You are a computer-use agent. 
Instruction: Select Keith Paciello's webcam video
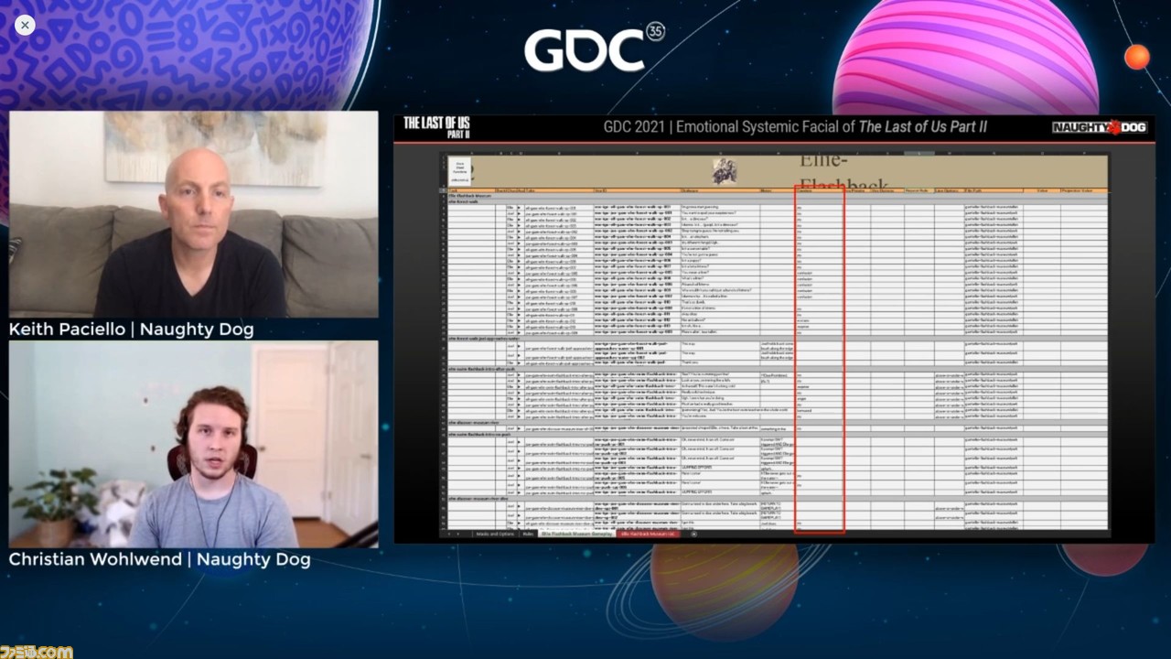(x=193, y=214)
